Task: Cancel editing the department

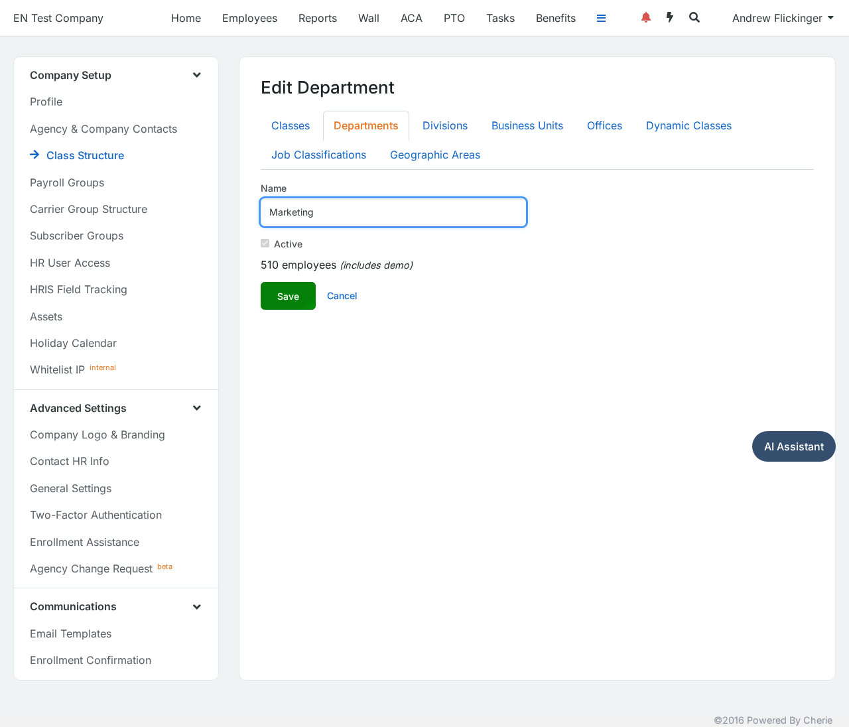Action: [x=342, y=296]
